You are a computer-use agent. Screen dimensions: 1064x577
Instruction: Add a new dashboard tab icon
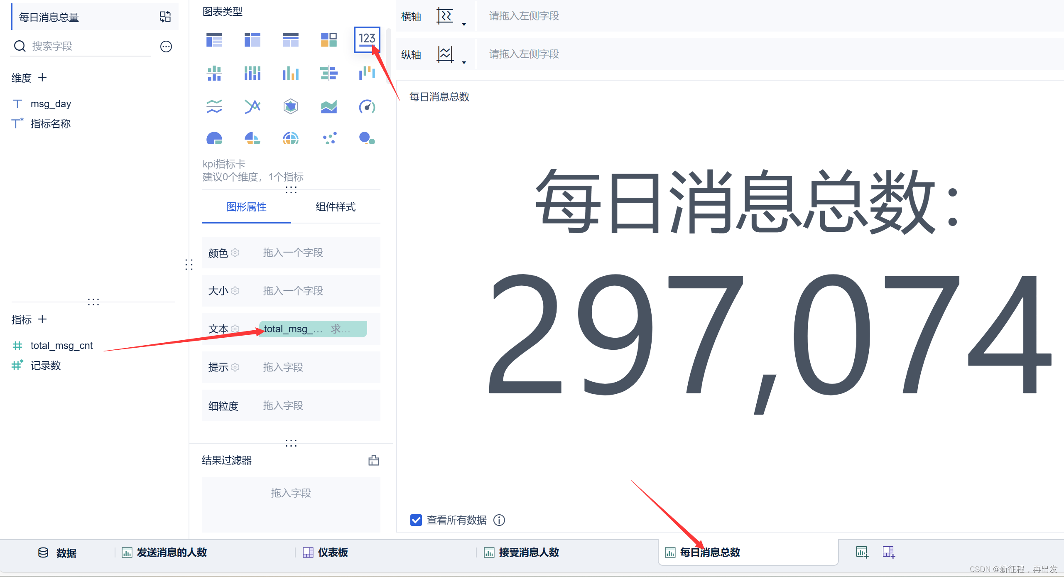click(889, 552)
